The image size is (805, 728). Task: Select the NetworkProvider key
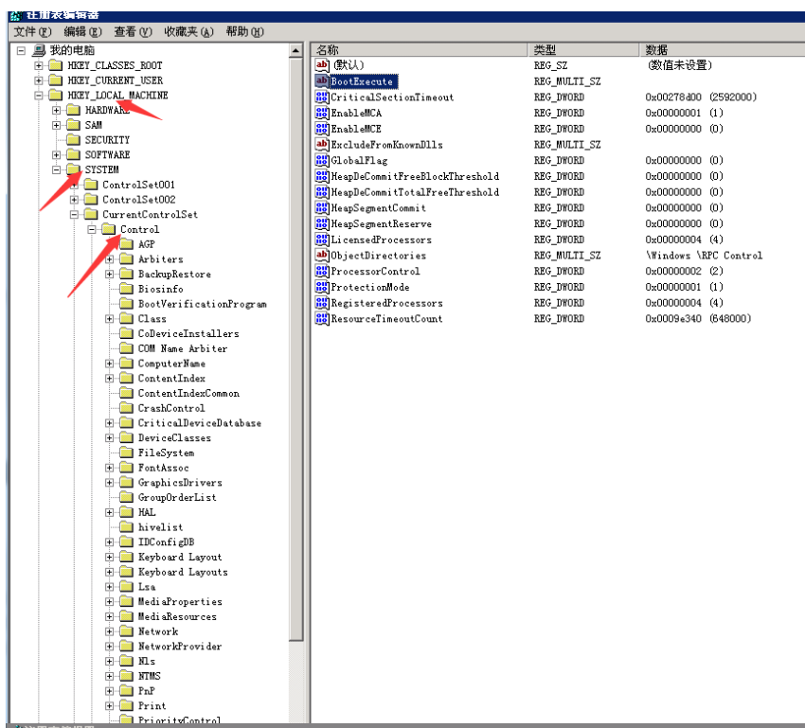click(180, 647)
